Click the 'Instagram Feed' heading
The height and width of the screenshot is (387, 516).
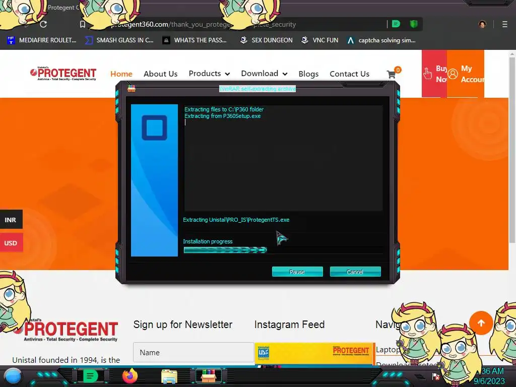coord(290,325)
